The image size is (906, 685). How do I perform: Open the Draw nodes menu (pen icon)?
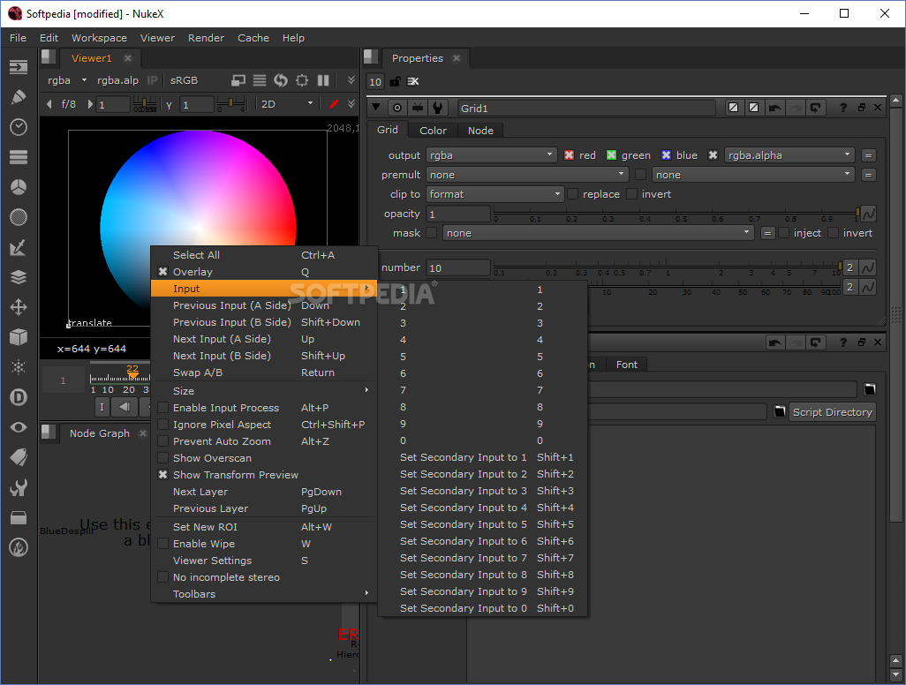(19, 97)
